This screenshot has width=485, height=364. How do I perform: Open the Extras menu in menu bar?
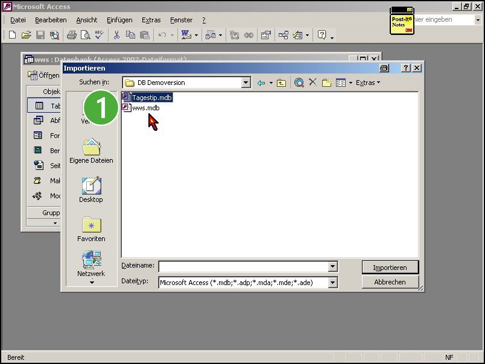point(151,20)
